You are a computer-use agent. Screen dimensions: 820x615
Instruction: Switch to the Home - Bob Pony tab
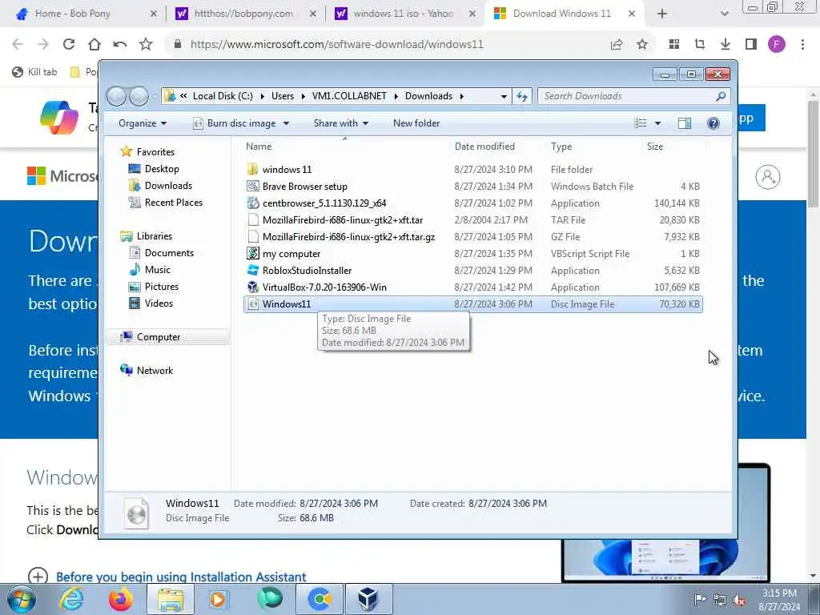[x=86, y=14]
